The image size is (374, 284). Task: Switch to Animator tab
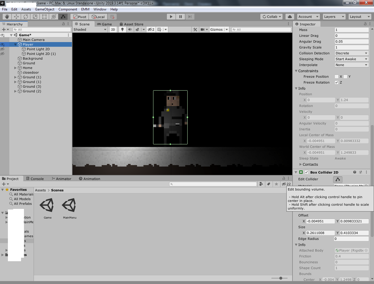tap(61, 179)
